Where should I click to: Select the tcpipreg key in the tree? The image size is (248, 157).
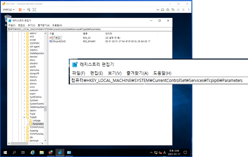click(x=34, y=131)
